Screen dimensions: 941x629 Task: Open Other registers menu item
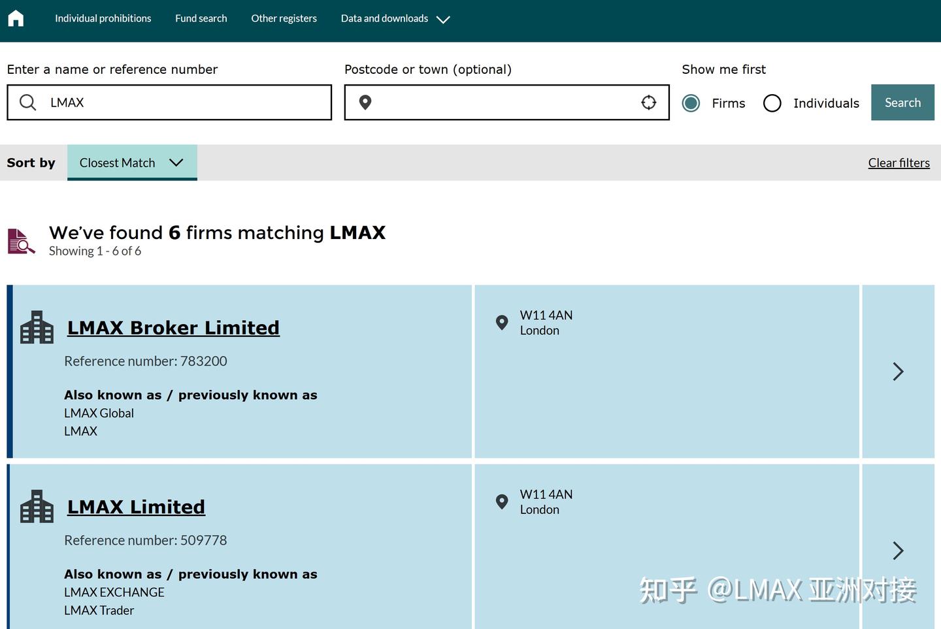(284, 18)
